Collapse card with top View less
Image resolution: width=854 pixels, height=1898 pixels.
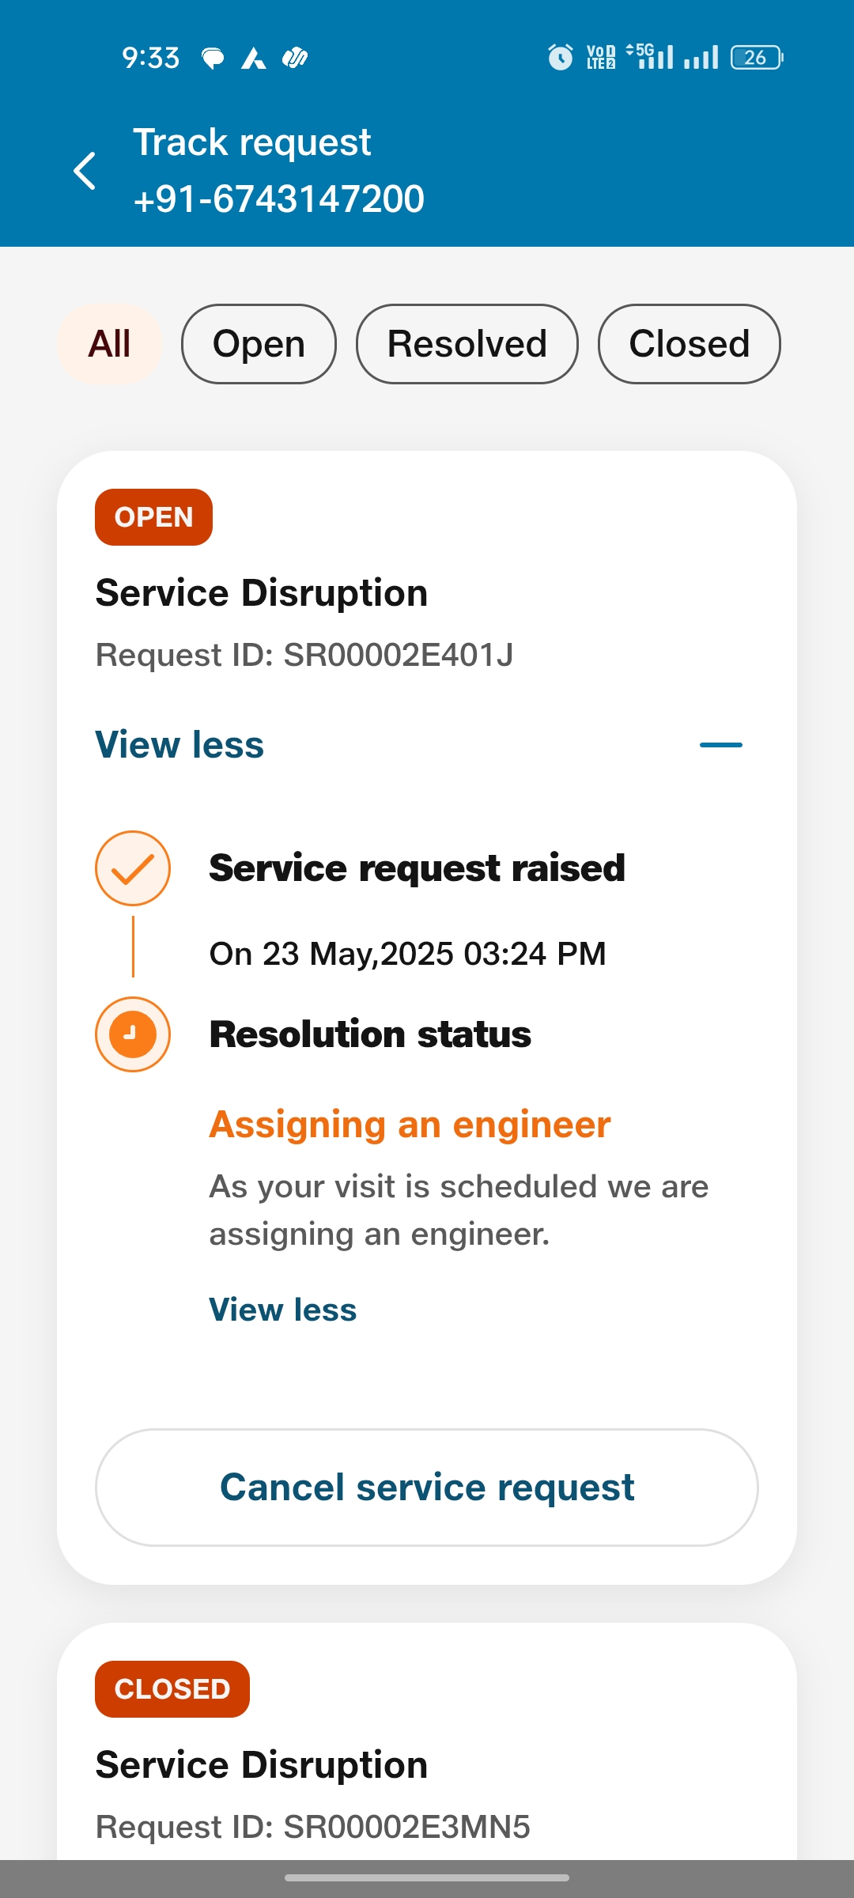[179, 745]
